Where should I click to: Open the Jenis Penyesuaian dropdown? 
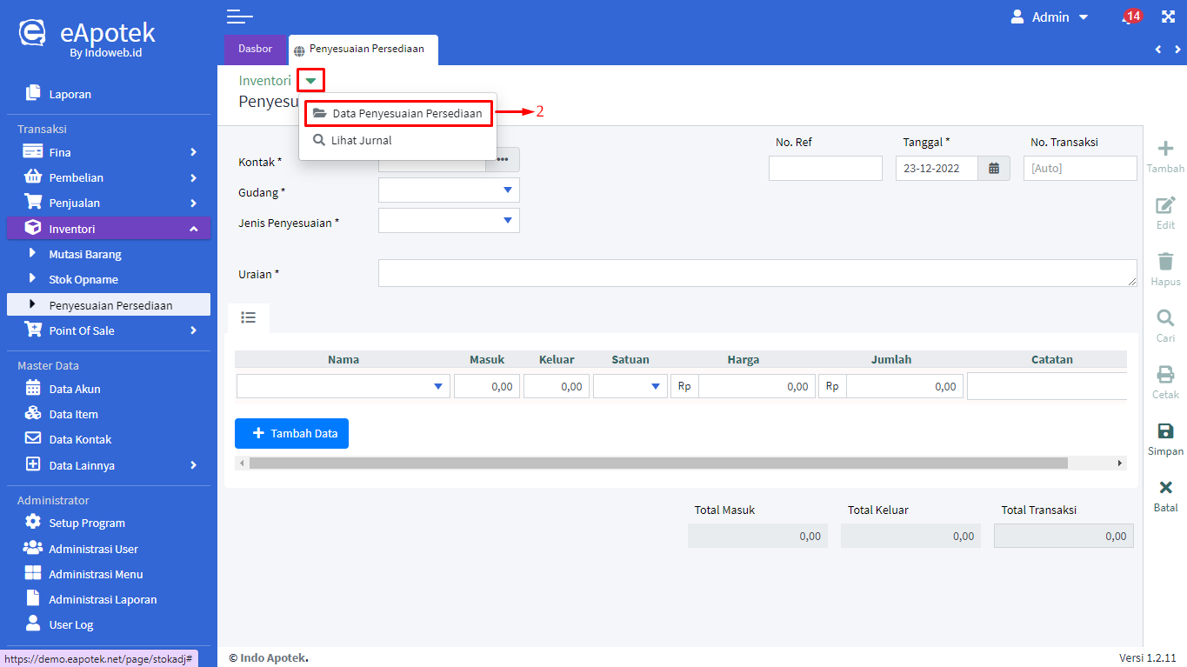pos(449,221)
